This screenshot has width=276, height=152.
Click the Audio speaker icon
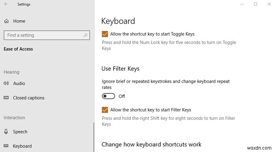click(6, 83)
